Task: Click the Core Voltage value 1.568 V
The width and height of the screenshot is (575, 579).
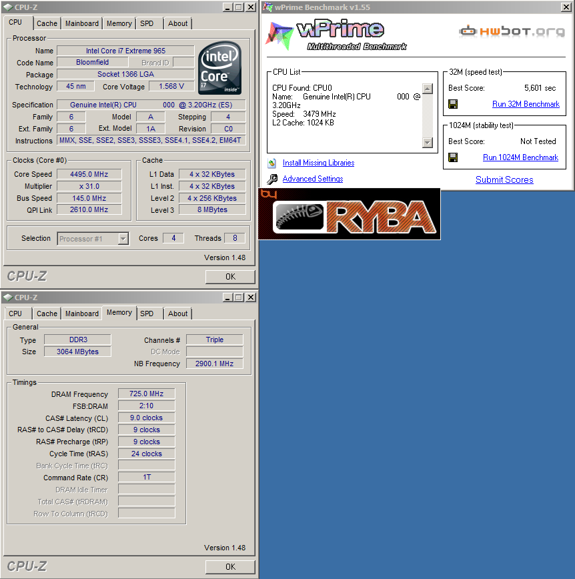Action: pyautogui.click(x=171, y=87)
